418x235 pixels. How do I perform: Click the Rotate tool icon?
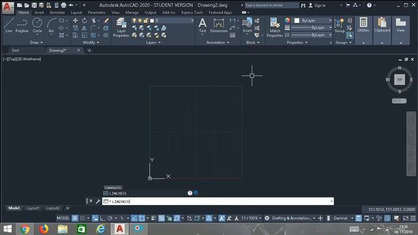84,20
